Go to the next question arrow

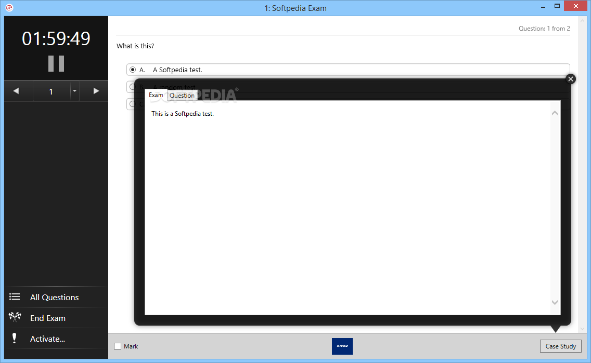pos(96,91)
